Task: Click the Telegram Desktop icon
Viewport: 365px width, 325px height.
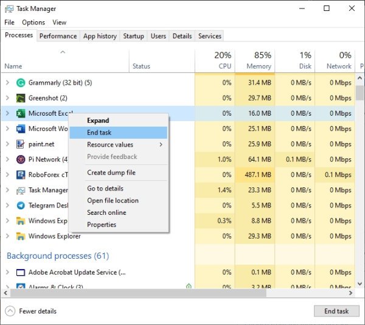Action: click(20, 206)
